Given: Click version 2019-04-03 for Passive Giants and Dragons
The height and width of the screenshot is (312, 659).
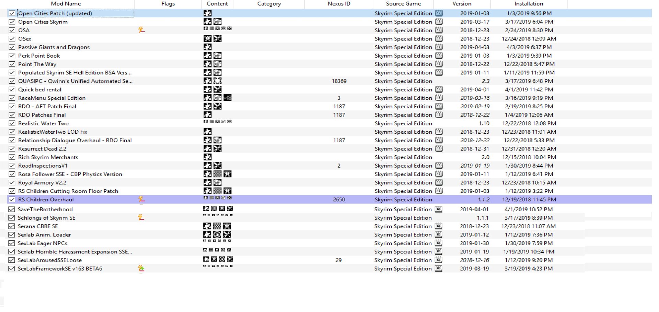Looking at the screenshot, I should [x=475, y=47].
